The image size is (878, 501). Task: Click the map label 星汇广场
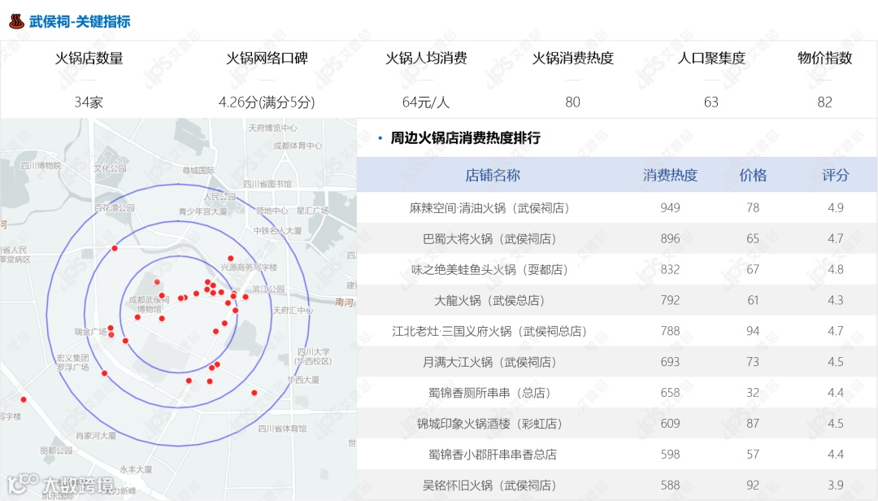pyautogui.click(x=312, y=211)
